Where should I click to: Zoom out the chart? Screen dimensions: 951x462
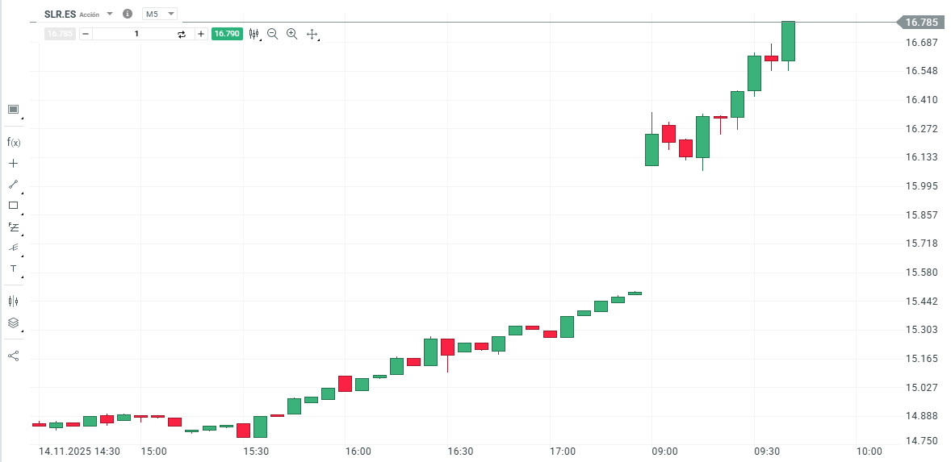pos(272,34)
